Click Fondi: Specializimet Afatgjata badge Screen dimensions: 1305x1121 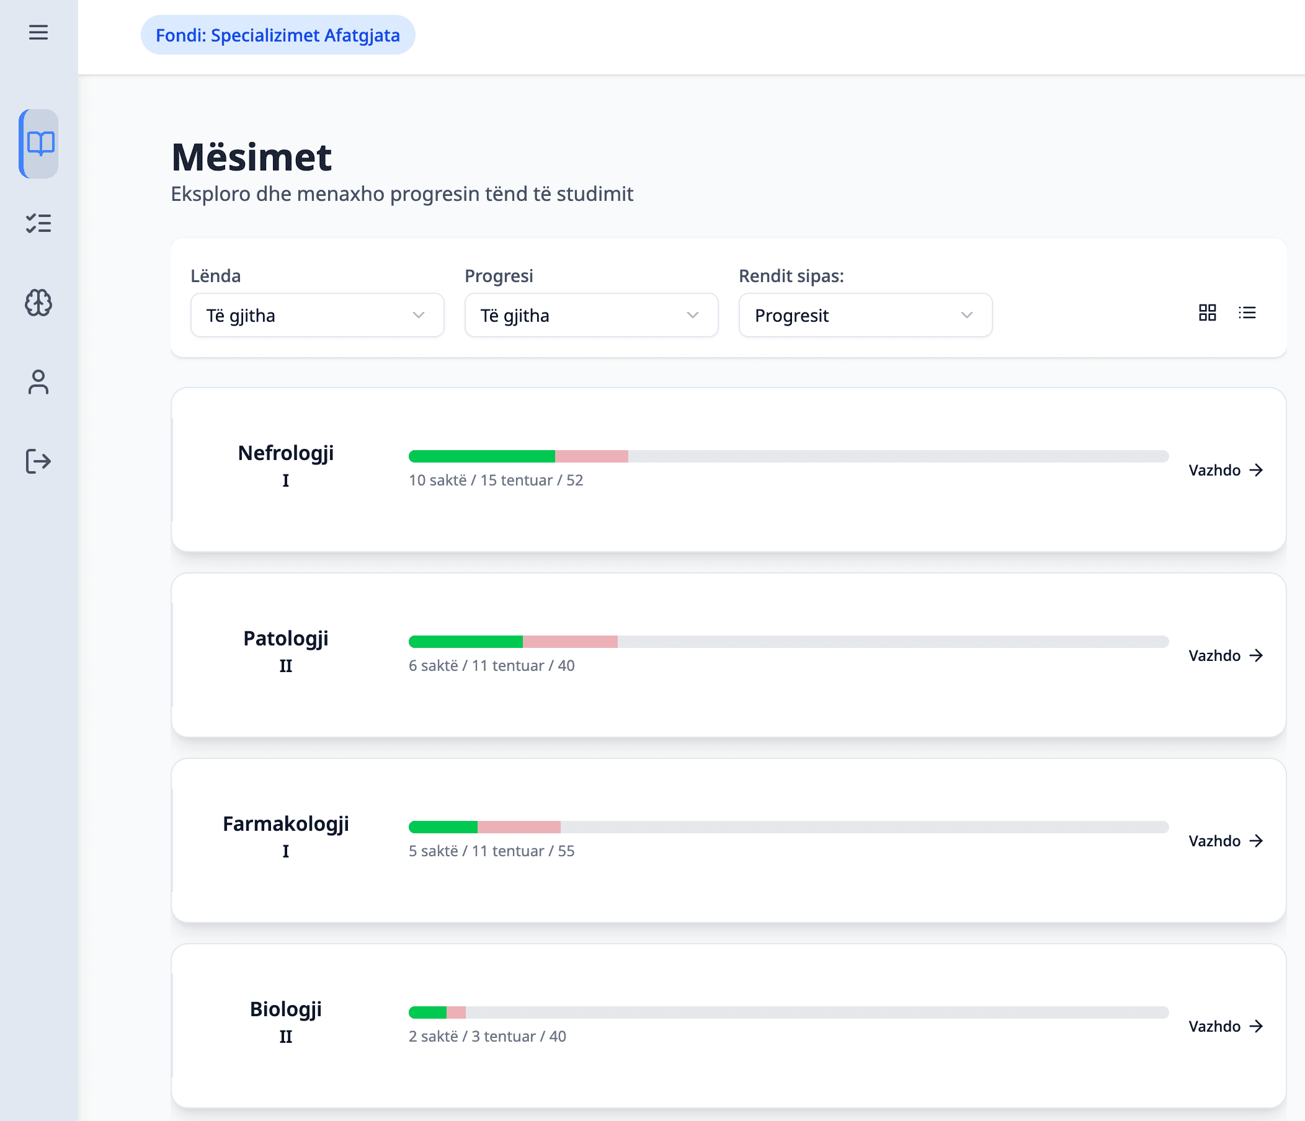pyautogui.click(x=278, y=35)
